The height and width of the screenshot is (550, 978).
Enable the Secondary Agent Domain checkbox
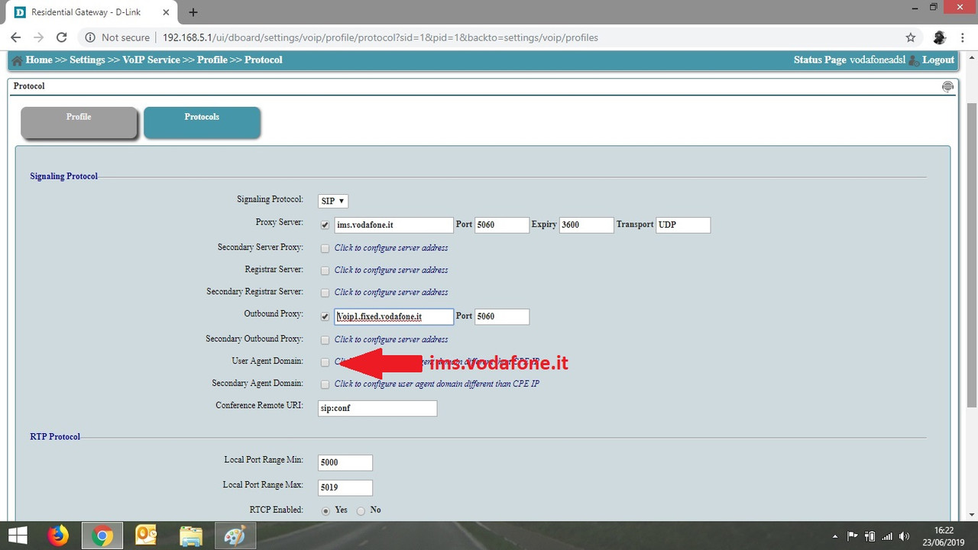(x=325, y=384)
